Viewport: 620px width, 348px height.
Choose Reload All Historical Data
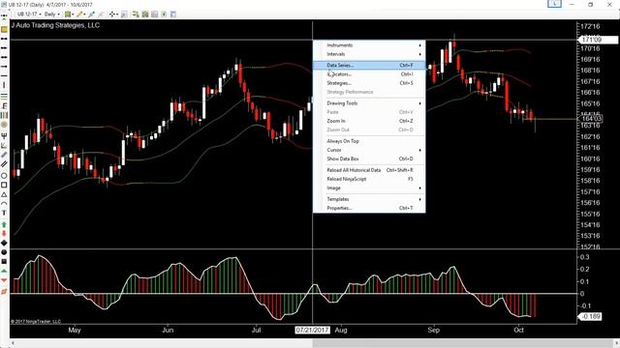point(369,170)
